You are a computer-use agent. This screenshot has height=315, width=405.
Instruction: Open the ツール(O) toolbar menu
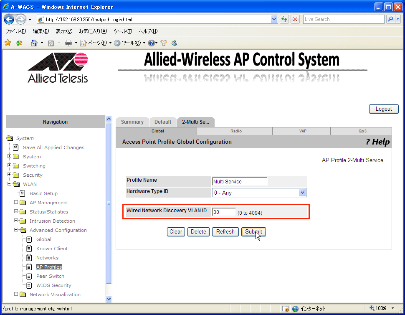point(130,43)
